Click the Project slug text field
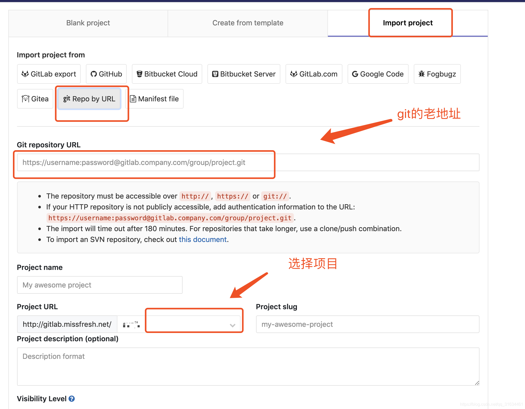Viewport: 525px width, 409px height. 367,324
